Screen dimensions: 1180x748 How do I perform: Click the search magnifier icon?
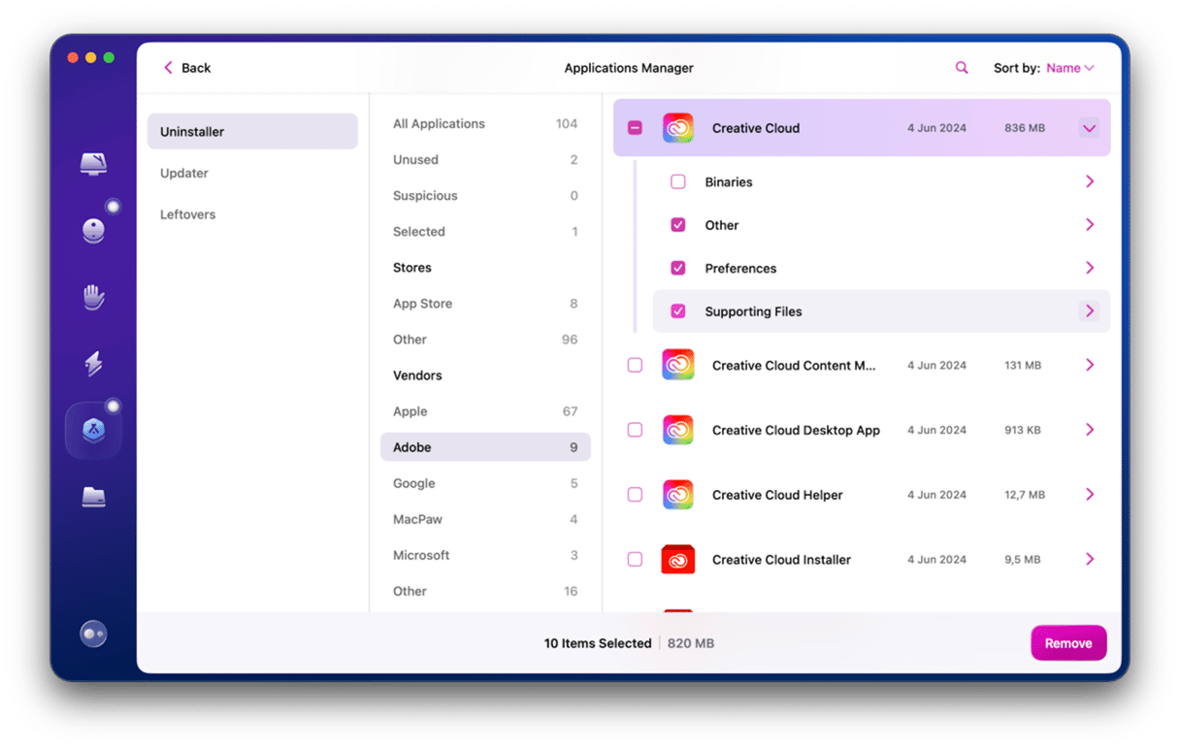coord(962,68)
